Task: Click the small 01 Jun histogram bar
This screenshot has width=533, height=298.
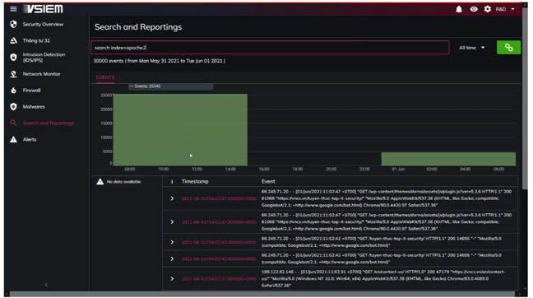Action: click(x=448, y=159)
